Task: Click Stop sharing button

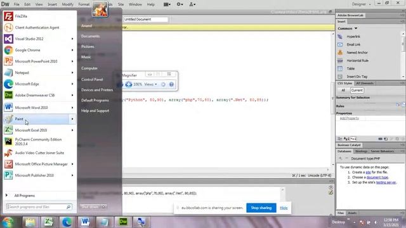Action: pos(261,208)
